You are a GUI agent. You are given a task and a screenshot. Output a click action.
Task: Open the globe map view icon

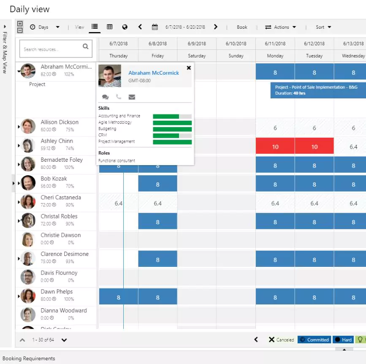pos(125,27)
